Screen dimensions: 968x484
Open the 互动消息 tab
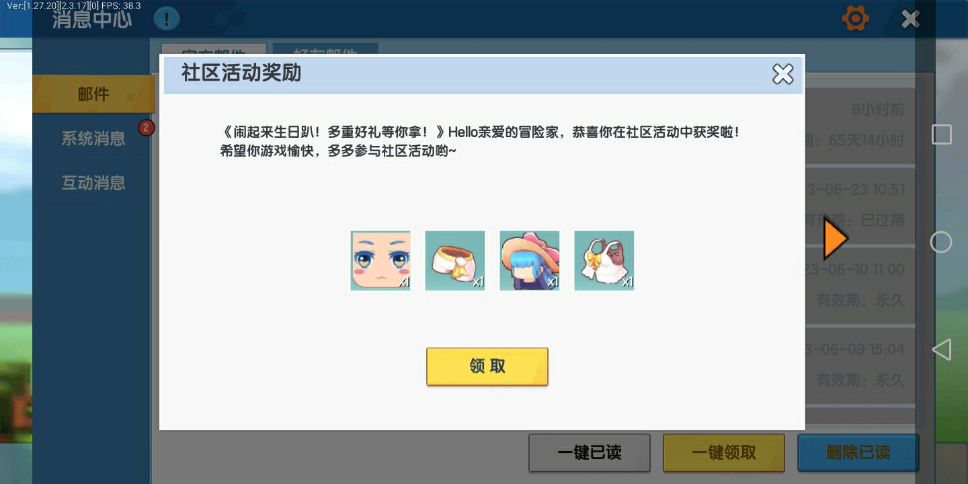[x=93, y=183]
